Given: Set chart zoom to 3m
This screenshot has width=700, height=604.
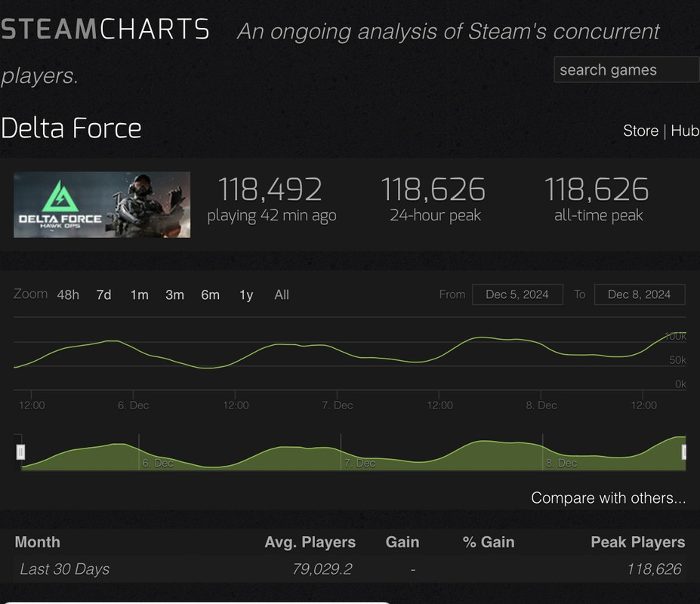Looking at the screenshot, I should coord(174,294).
